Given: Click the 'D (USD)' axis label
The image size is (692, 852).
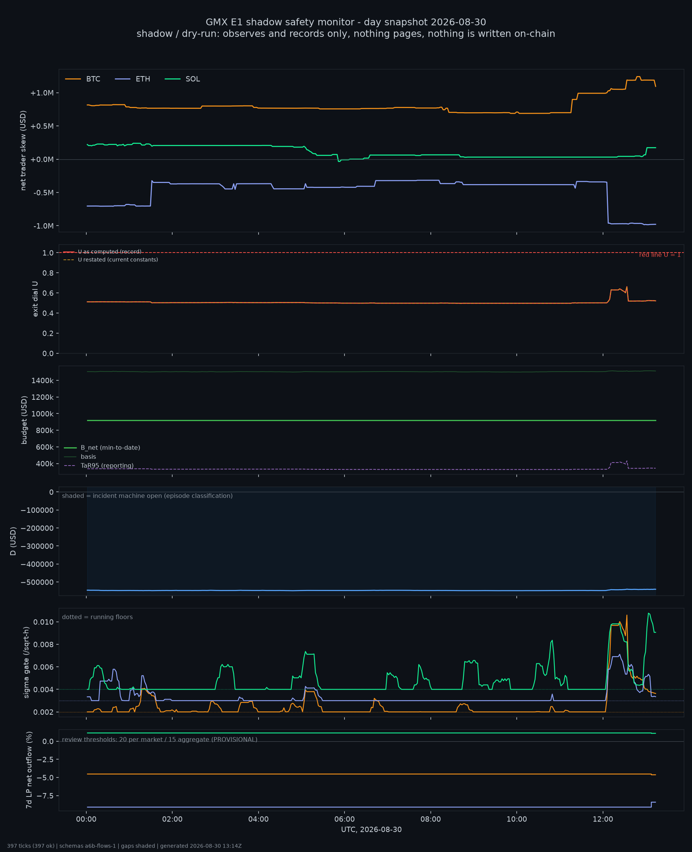Looking at the screenshot, I should coord(13,541).
